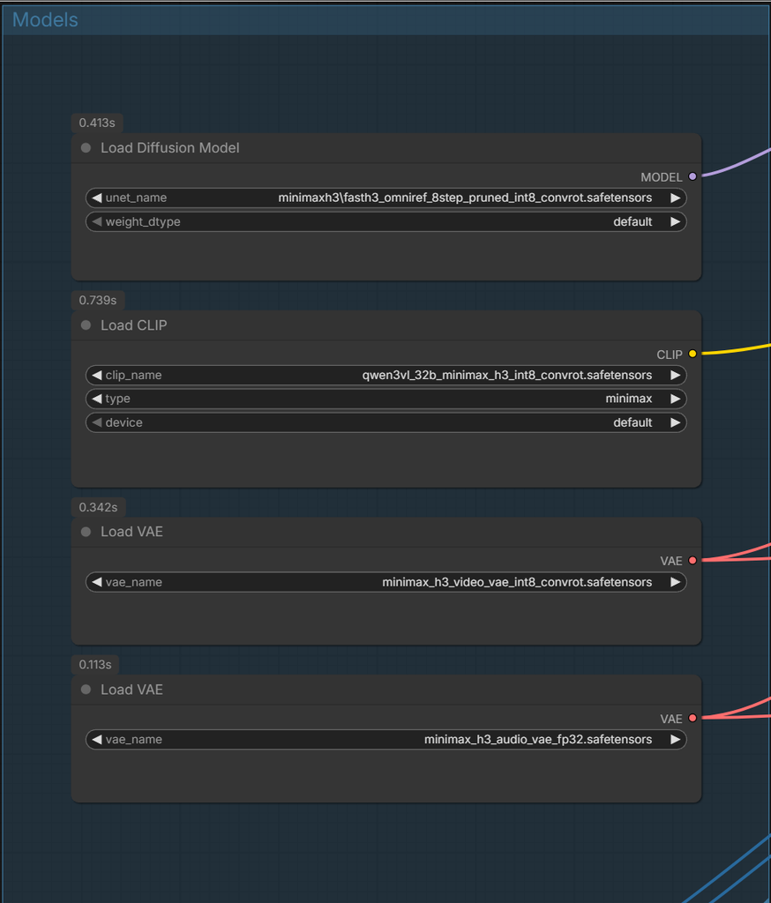Open vae_name dropdown with video VAE file

pyautogui.click(x=386, y=582)
